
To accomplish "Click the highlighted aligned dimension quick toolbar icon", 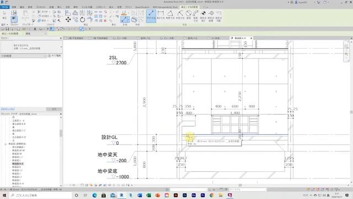I will [82, 29].
